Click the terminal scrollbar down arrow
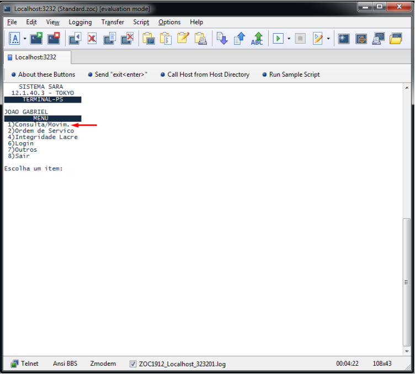Screen dimensions: 415x374 (x=407, y=351)
